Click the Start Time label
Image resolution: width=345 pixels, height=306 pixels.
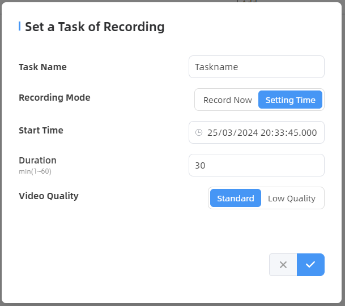[41, 130]
